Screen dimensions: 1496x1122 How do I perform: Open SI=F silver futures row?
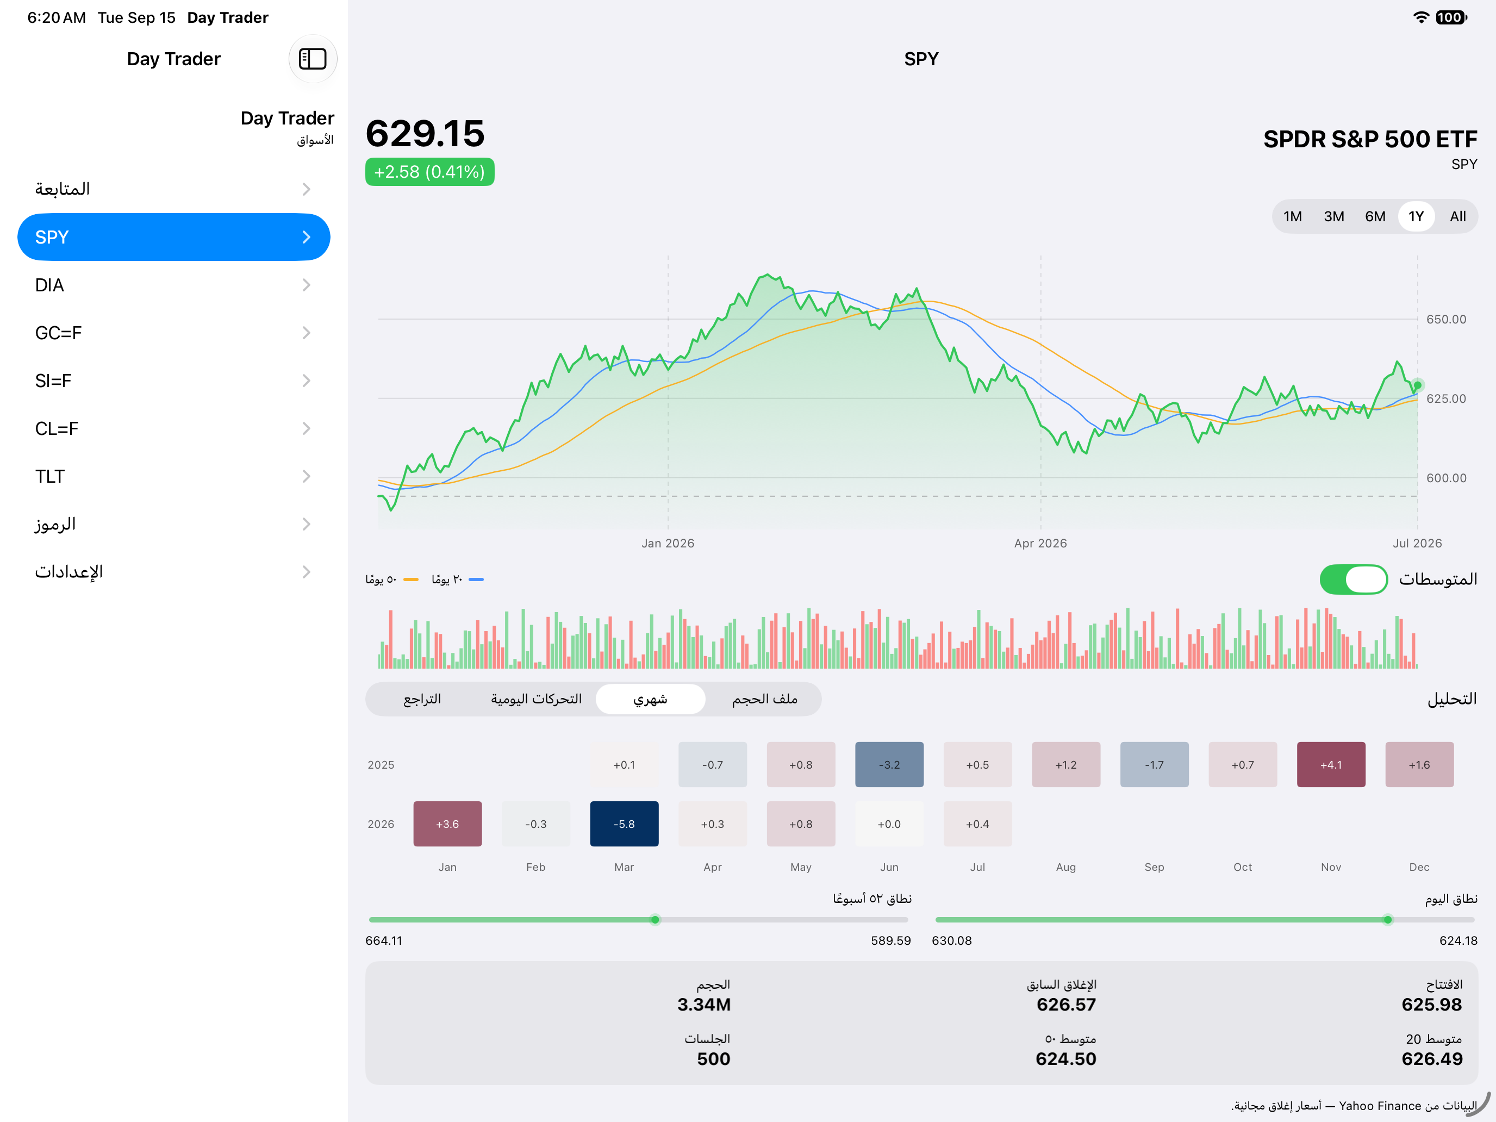point(174,381)
